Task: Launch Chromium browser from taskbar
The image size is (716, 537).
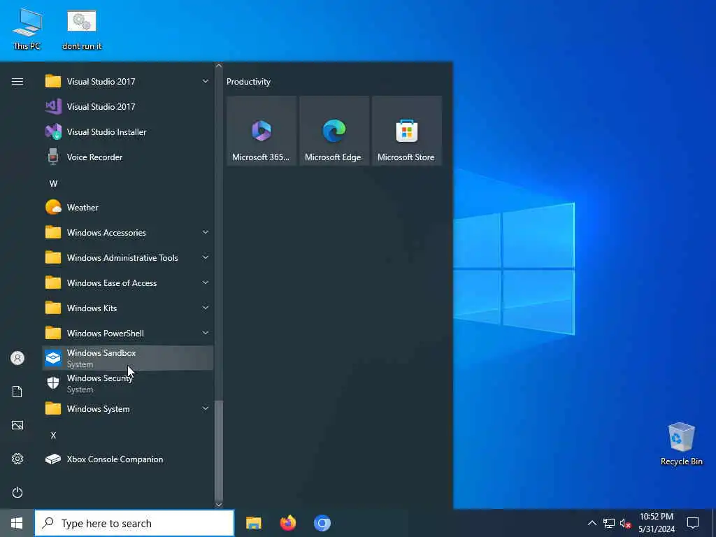Action: pyautogui.click(x=322, y=523)
